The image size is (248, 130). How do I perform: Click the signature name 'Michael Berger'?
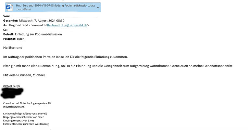coord(12,86)
